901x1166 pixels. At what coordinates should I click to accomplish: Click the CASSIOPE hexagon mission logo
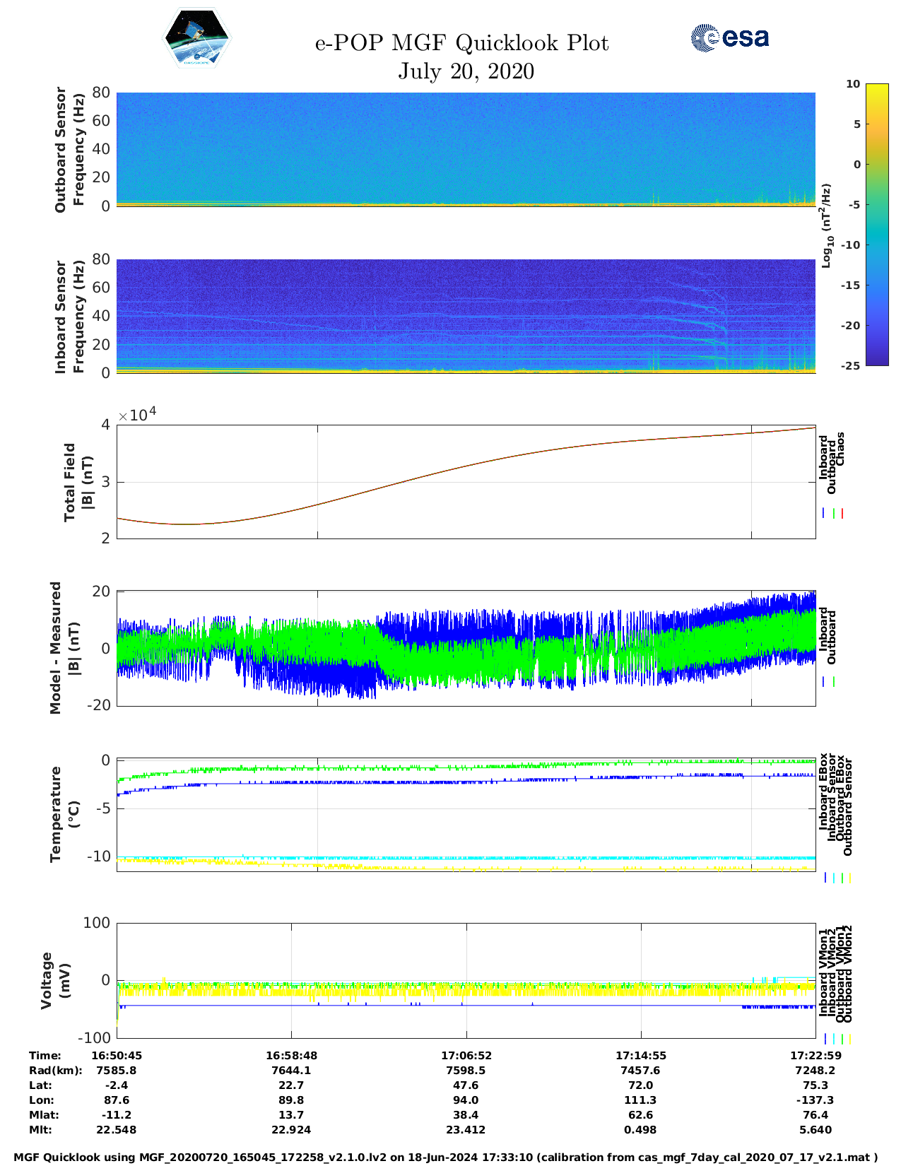click(x=196, y=38)
